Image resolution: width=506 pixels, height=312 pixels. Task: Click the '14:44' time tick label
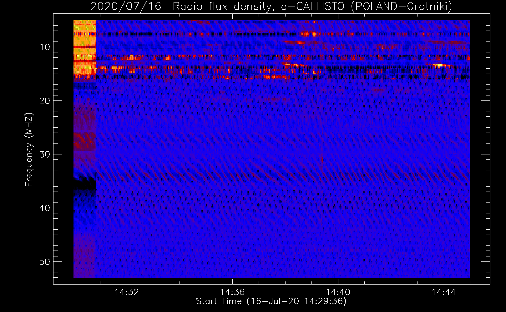click(444, 292)
